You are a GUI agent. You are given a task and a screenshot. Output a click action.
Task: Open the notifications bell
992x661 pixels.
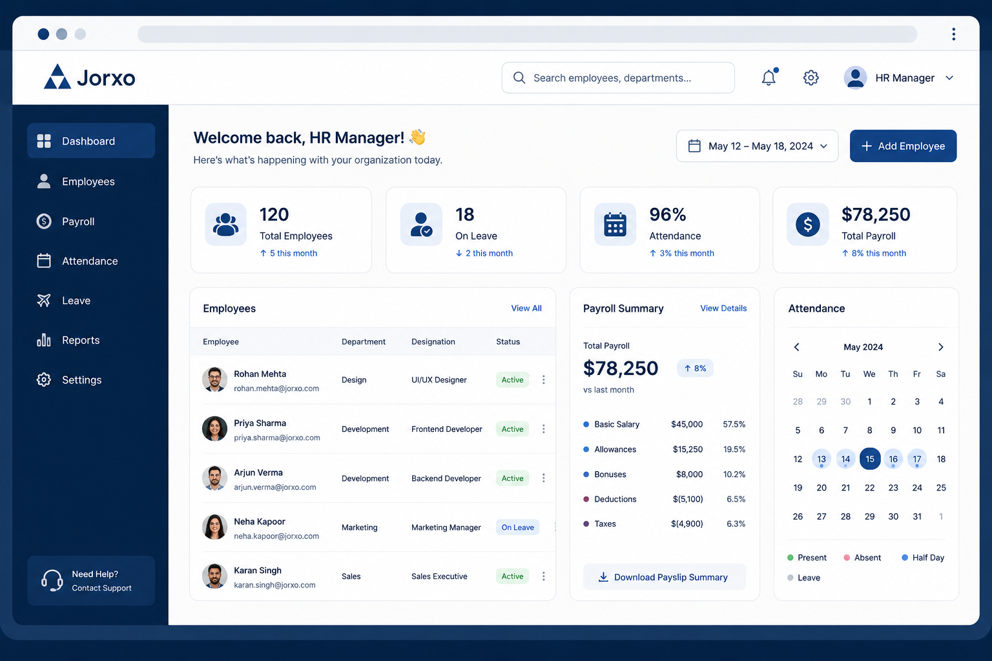(769, 77)
